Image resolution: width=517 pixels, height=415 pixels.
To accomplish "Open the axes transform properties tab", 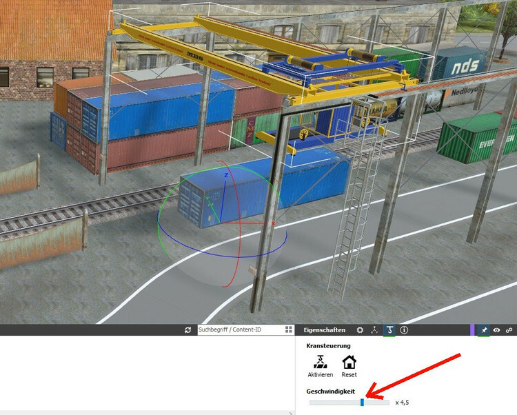I will [x=374, y=330].
